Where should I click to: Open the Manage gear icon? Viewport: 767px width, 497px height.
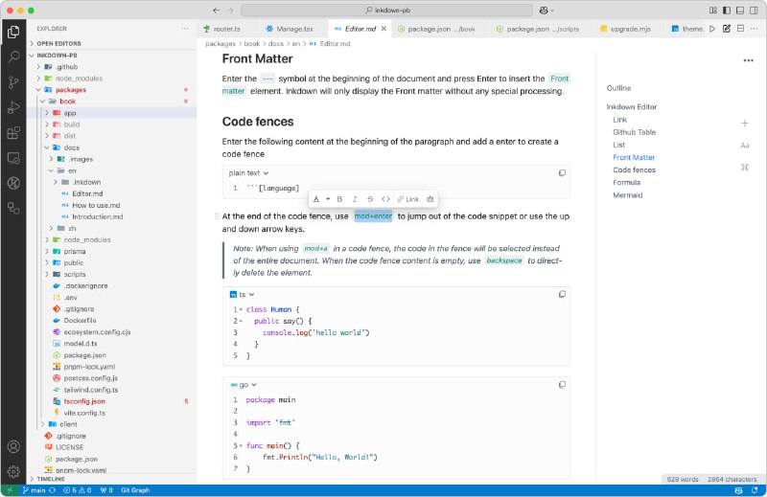click(13, 471)
